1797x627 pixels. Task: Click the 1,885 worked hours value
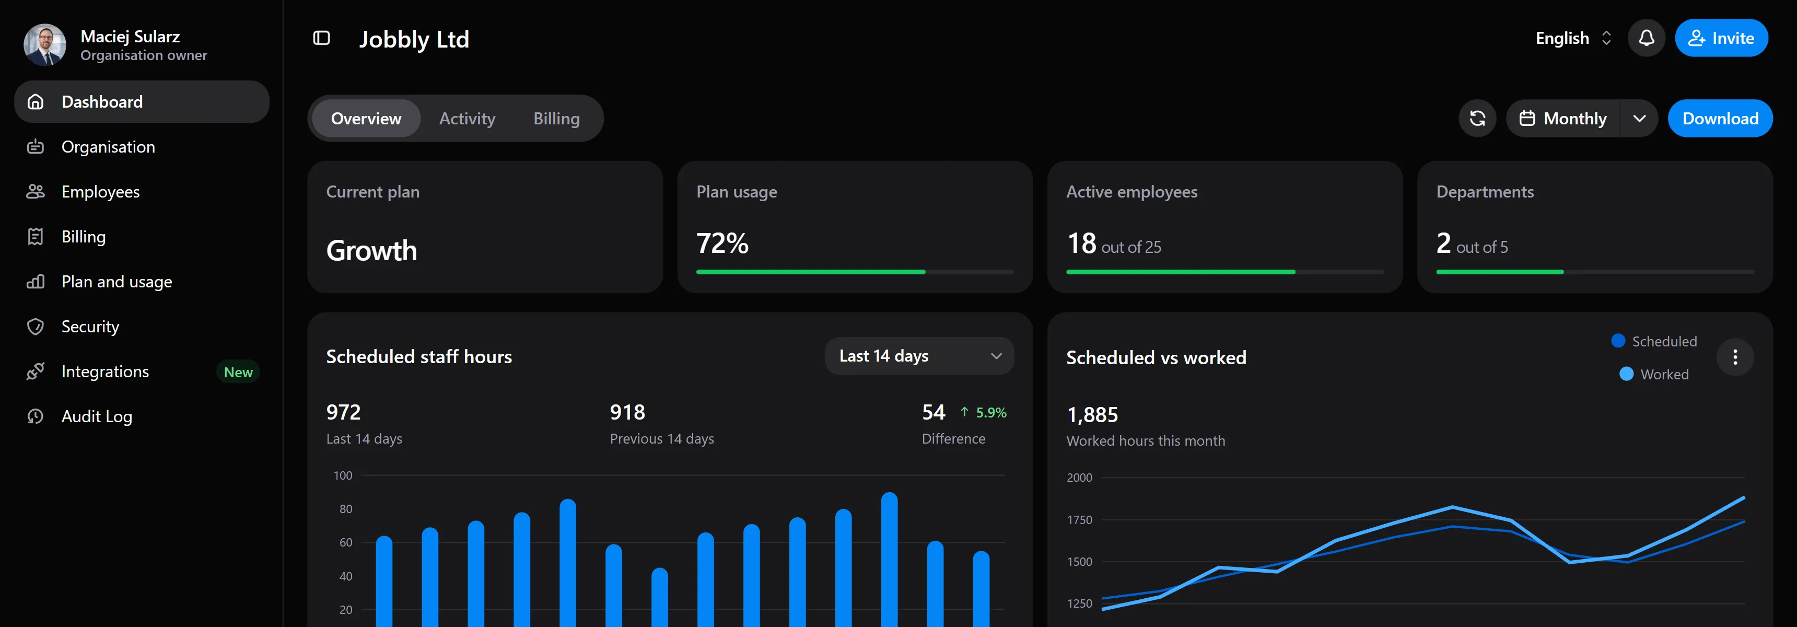[x=1092, y=415]
